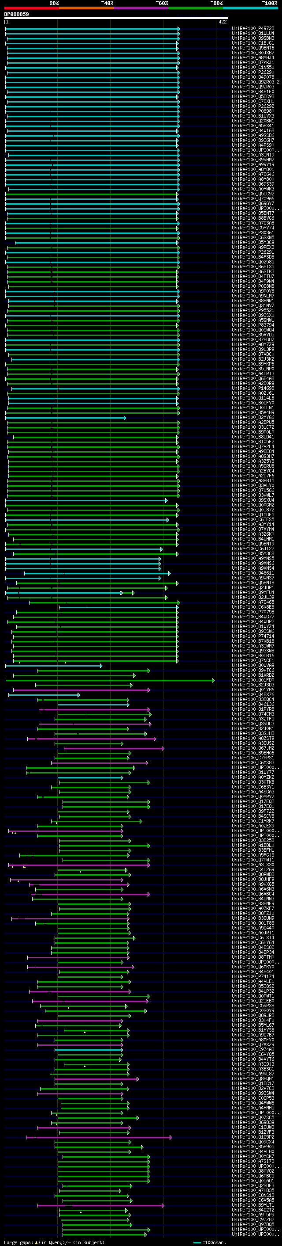Select the UniRef100_B1WVX3 label
Screen dimensions: 282x1246
[x=253, y=116]
